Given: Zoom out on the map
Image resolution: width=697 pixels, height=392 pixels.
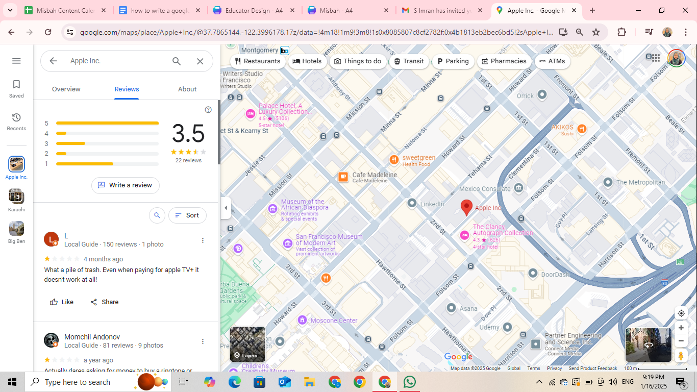Looking at the screenshot, I should (681, 340).
